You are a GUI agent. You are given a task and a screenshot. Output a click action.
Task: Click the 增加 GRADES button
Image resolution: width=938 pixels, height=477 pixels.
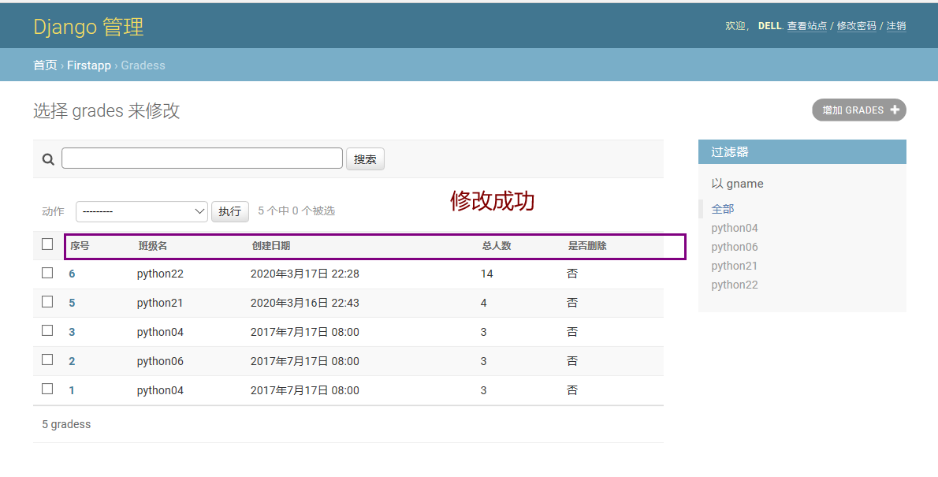click(859, 110)
